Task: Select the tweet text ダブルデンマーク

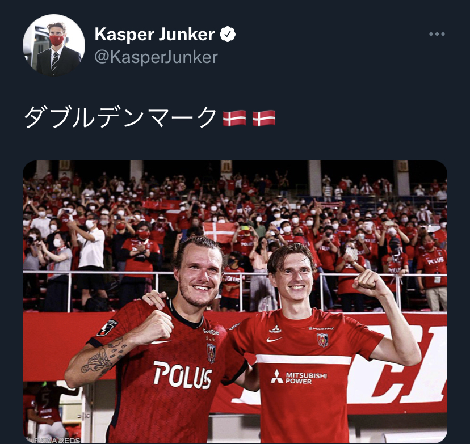Action: click(x=120, y=117)
